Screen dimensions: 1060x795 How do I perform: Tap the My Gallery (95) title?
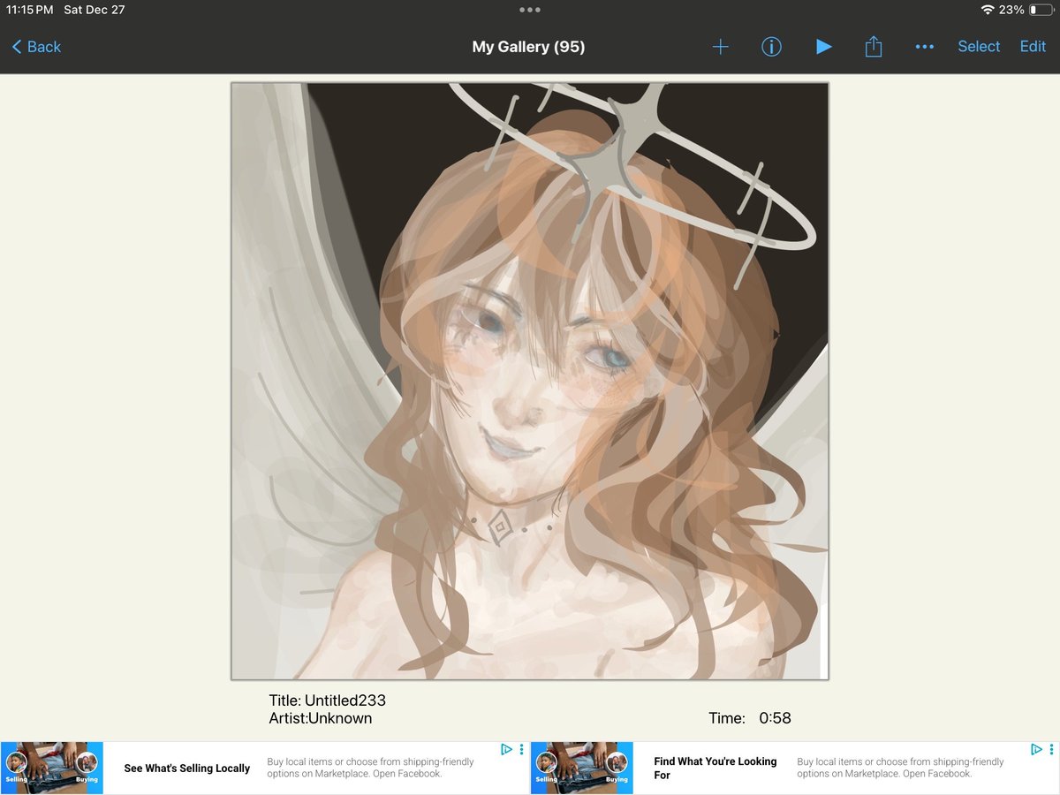pos(528,47)
